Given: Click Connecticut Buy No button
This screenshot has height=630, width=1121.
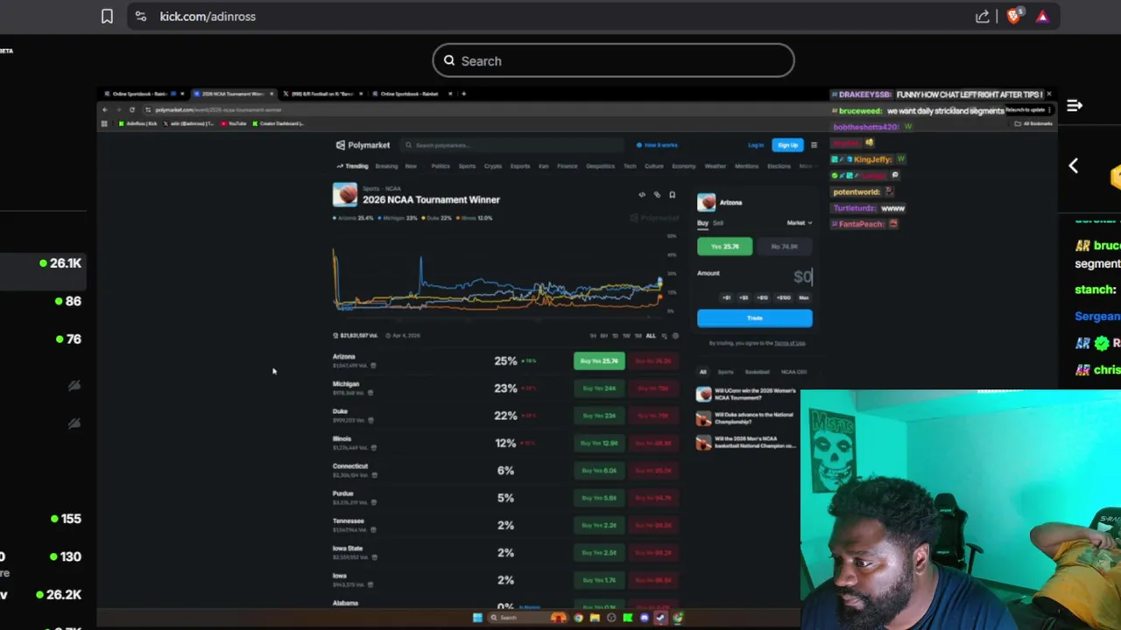Looking at the screenshot, I should 654,471.
